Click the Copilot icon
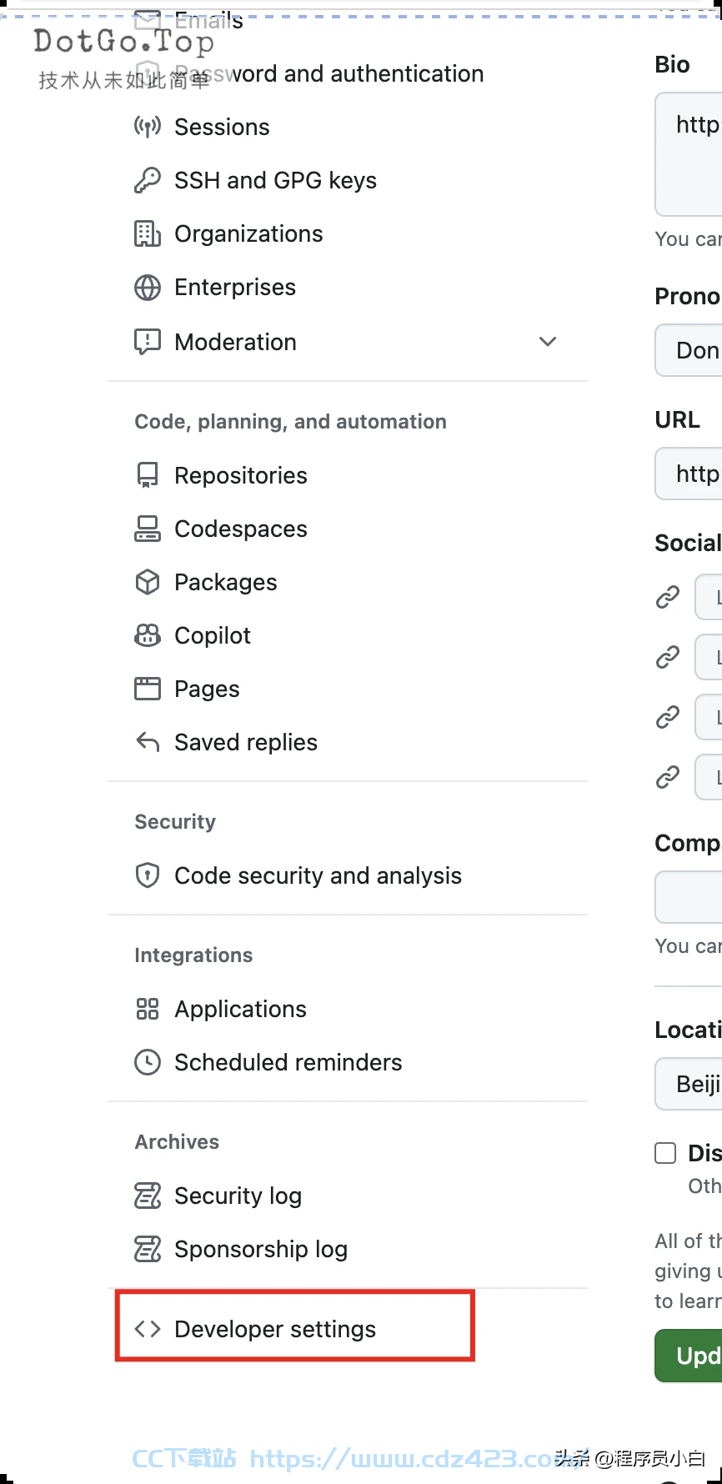Screen dimensions: 722x1484 148,635
